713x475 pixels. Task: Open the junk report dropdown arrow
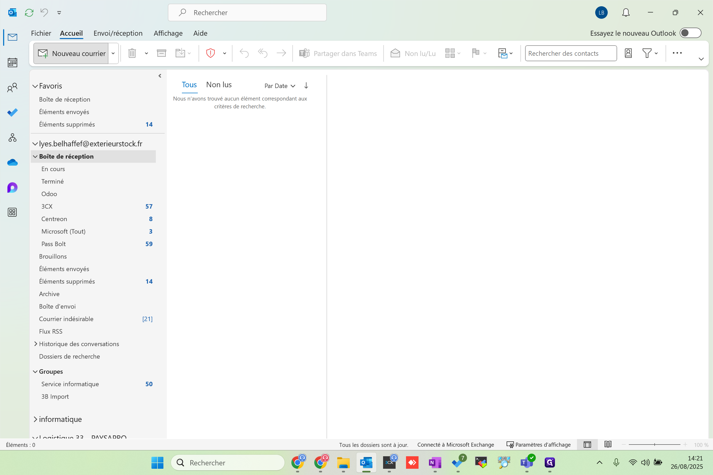coord(225,53)
